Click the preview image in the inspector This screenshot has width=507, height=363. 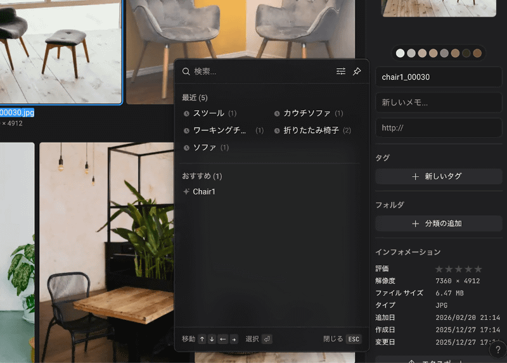[439, 8]
